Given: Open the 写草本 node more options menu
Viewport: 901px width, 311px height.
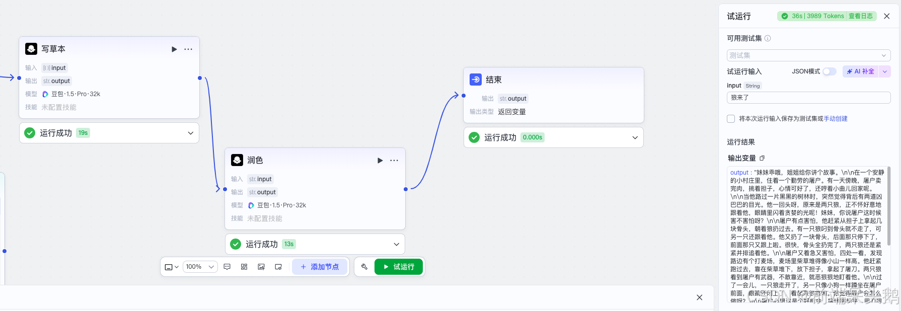Looking at the screenshot, I should coord(188,49).
